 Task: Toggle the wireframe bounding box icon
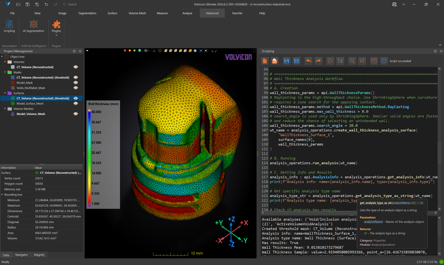tap(160, 51)
